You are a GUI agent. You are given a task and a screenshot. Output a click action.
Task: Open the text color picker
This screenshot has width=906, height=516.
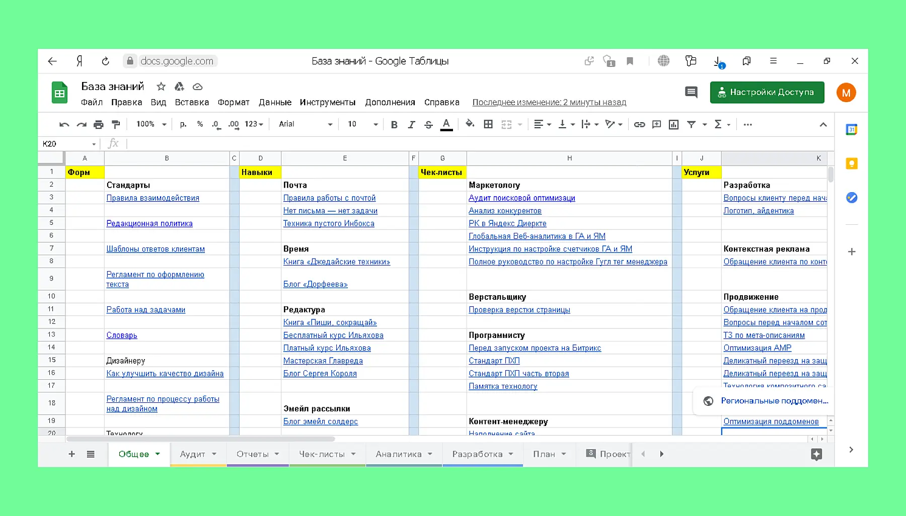(446, 124)
